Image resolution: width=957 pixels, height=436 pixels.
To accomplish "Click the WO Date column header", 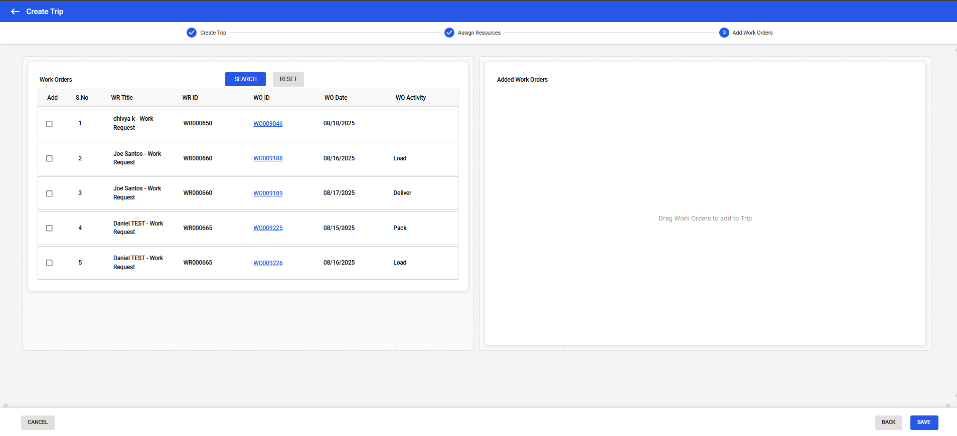I will [336, 98].
